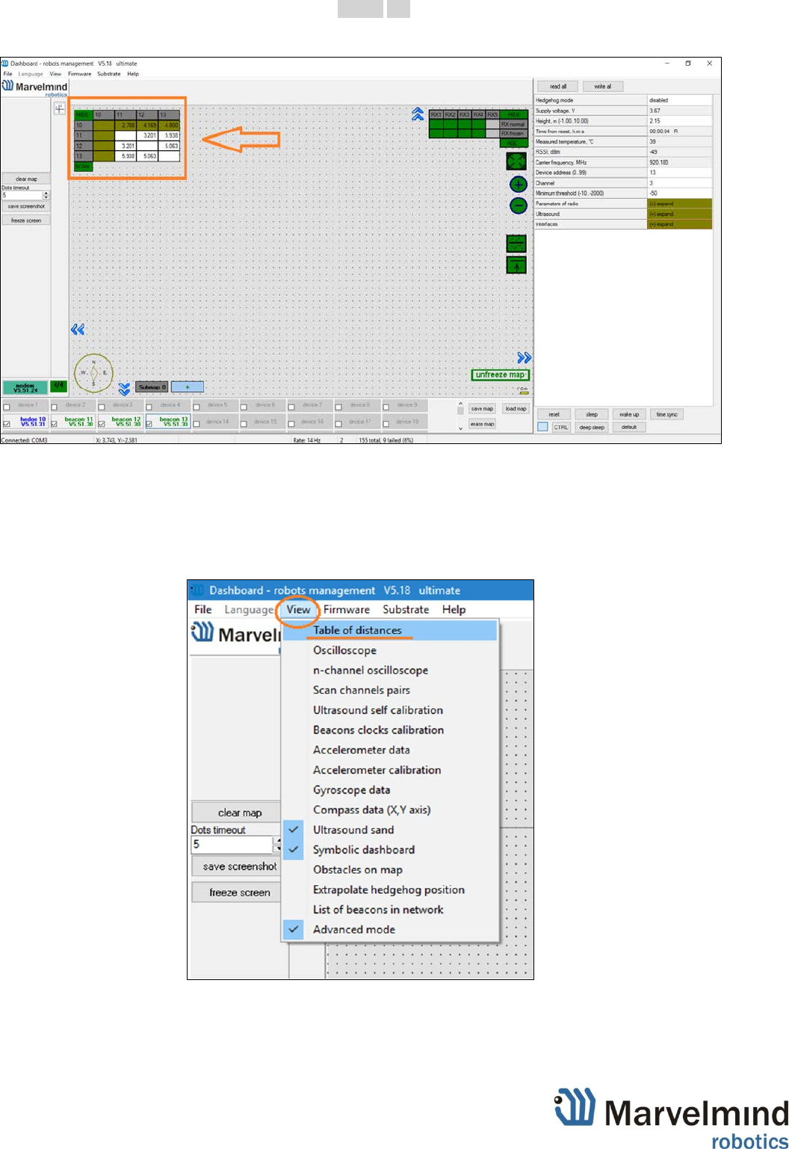Screen dimensions: 789x1149
Task: Click the time sync button
Action: [x=666, y=414]
